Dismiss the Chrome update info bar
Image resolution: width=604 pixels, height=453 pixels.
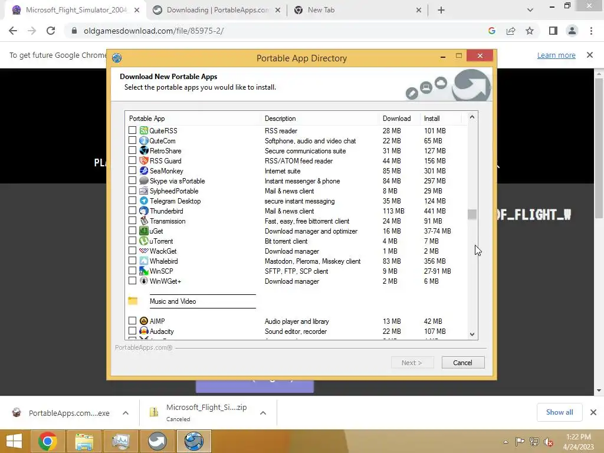590,55
